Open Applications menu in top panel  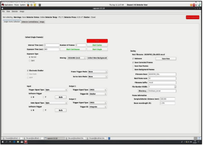9,5
